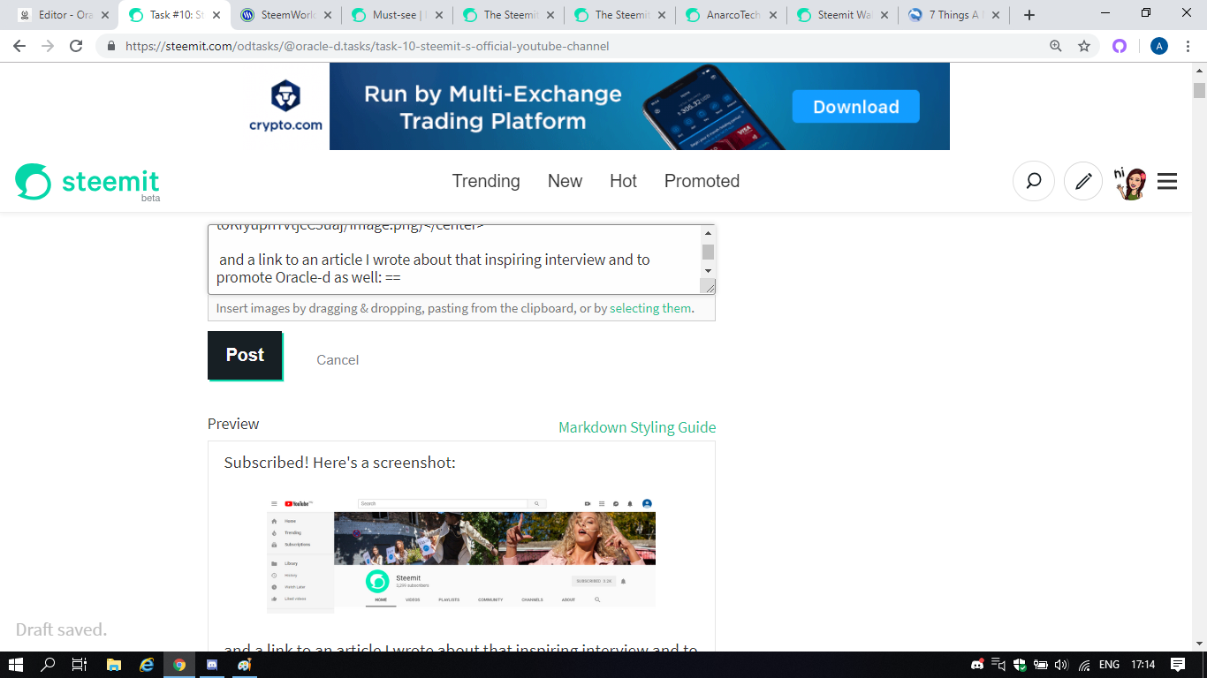
Task: Open the Markdown Styling Guide
Action: coord(637,427)
